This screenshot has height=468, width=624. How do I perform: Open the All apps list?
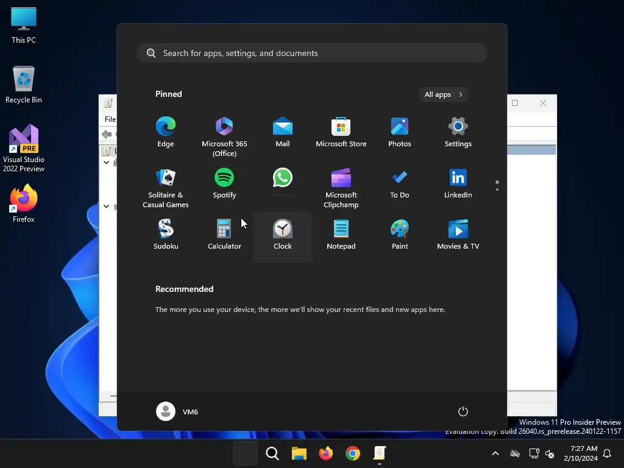[444, 94]
